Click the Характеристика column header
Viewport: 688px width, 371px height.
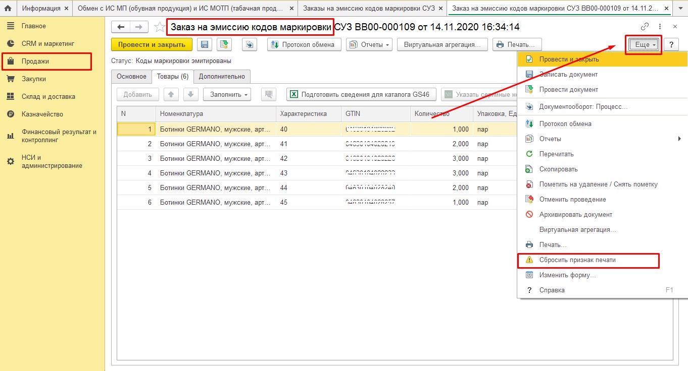[309, 114]
